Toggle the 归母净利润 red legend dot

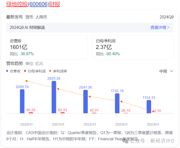click(x=25, y=71)
